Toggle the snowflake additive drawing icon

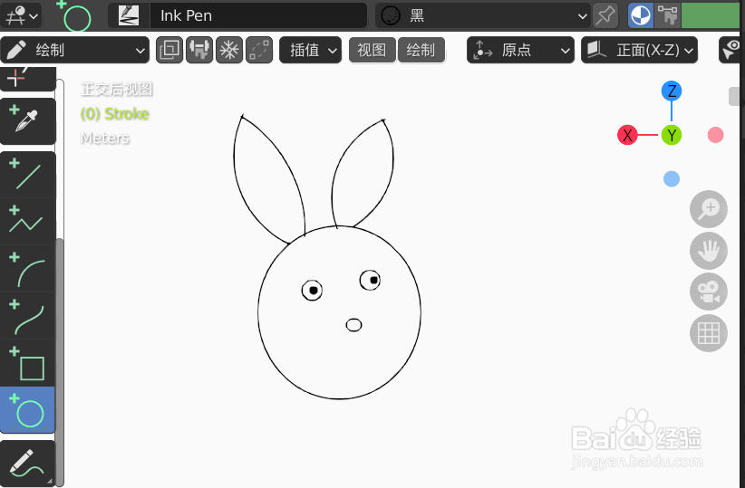[229, 50]
